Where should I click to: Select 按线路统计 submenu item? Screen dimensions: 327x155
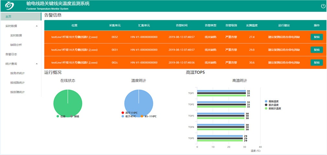(17, 82)
